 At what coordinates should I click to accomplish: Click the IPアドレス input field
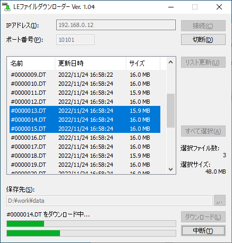coord(116,25)
